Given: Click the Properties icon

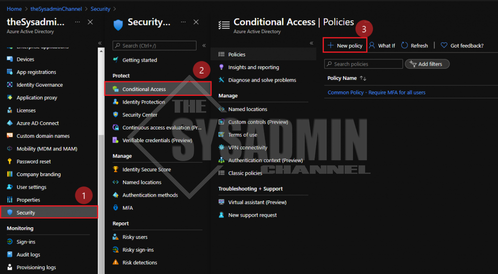Looking at the screenshot, I should [10, 200].
